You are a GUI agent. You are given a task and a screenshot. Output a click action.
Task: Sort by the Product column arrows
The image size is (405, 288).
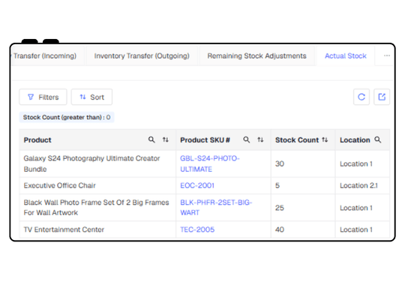166,139
